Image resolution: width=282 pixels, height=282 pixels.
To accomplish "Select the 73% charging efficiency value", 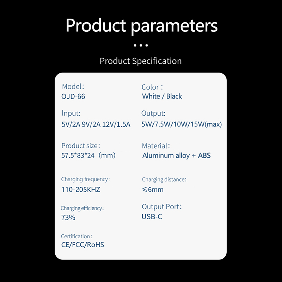I will coord(68,217).
